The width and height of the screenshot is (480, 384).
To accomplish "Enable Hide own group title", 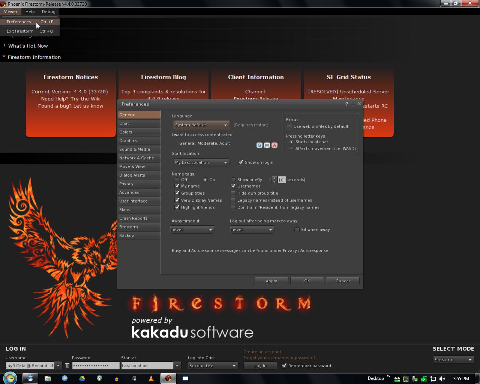I will coord(233,193).
